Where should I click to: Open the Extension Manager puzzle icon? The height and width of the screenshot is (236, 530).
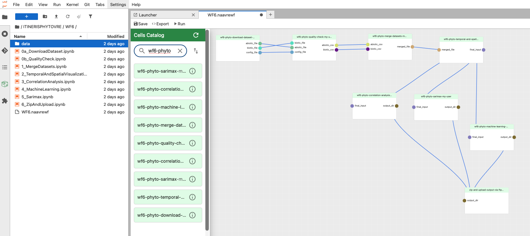5,101
